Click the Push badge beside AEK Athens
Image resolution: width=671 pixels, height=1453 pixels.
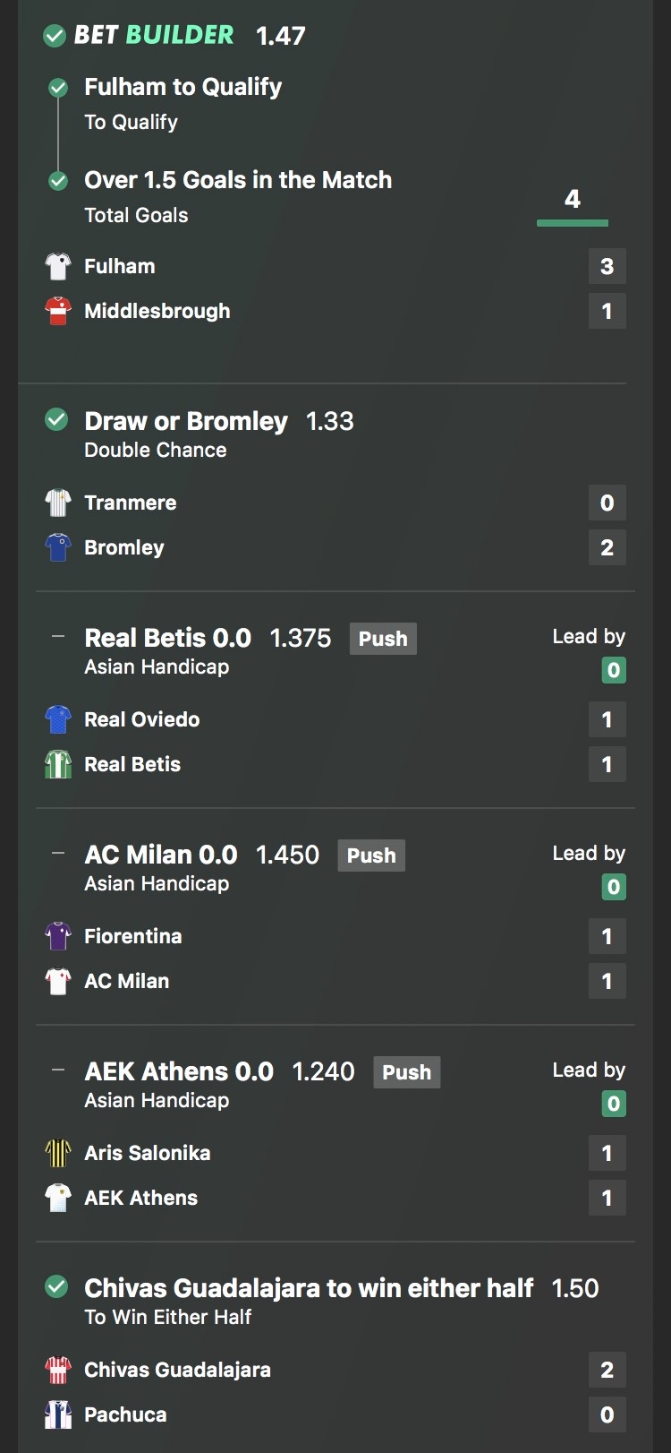[406, 1072]
